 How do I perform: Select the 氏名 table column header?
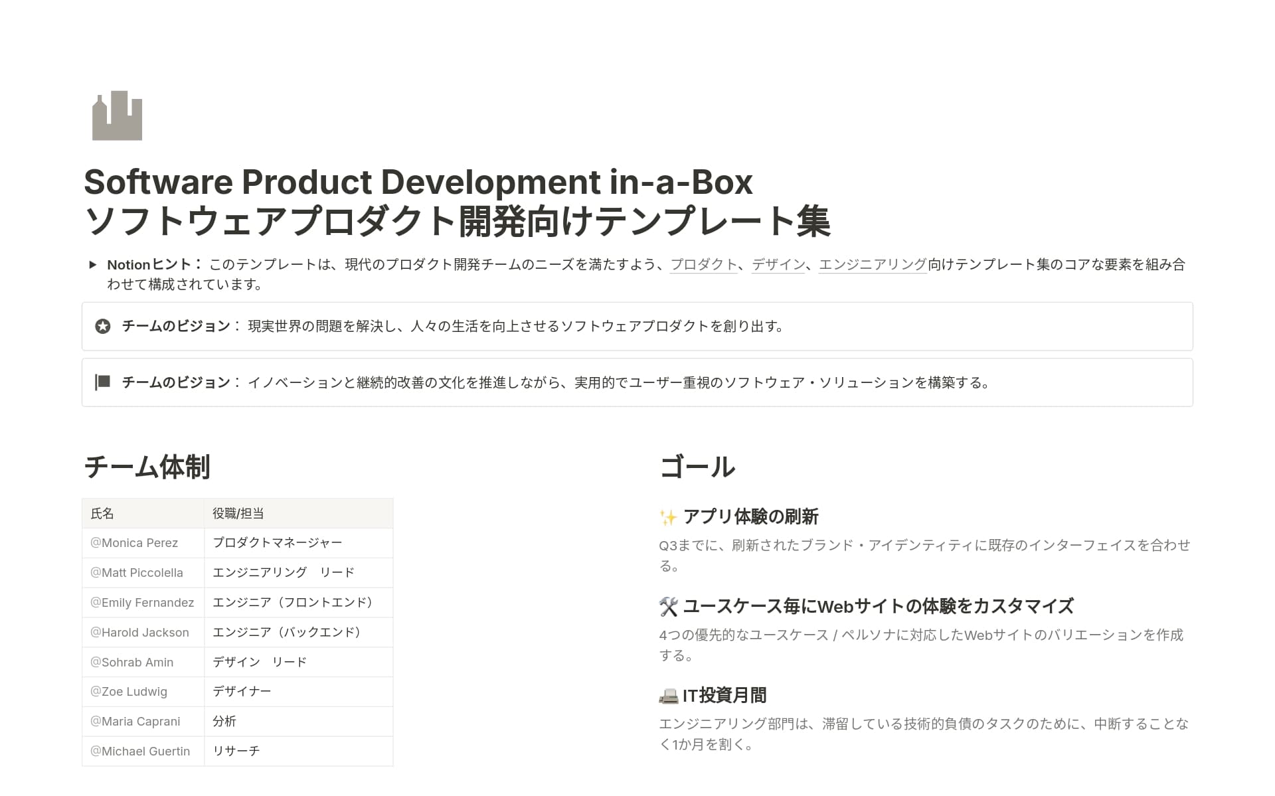[102, 513]
